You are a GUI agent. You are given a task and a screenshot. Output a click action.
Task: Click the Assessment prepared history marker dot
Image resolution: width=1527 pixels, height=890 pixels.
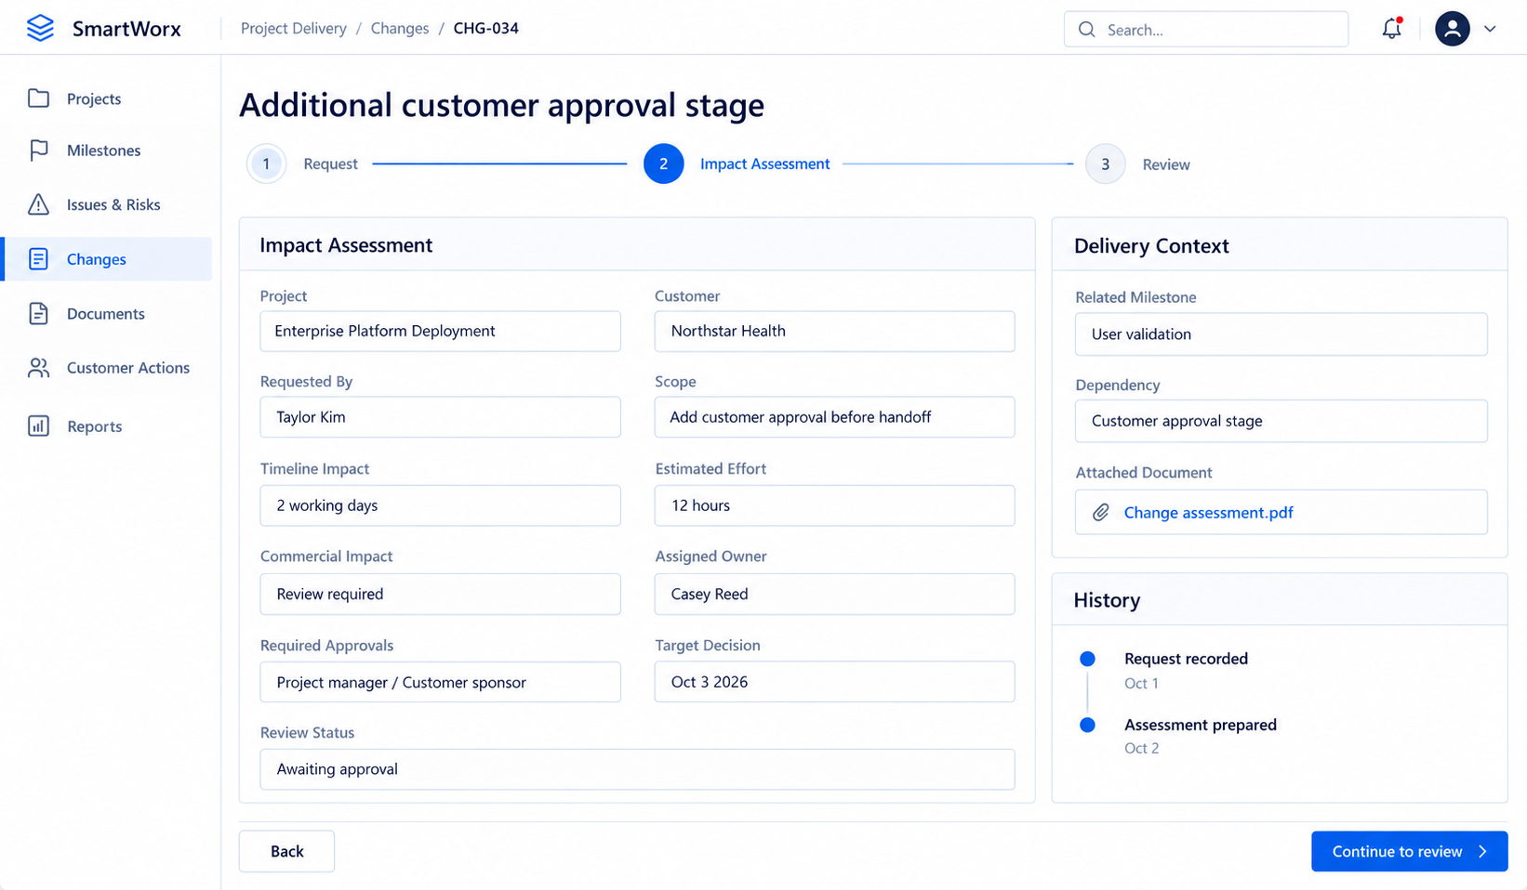click(x=1087, y=725)
